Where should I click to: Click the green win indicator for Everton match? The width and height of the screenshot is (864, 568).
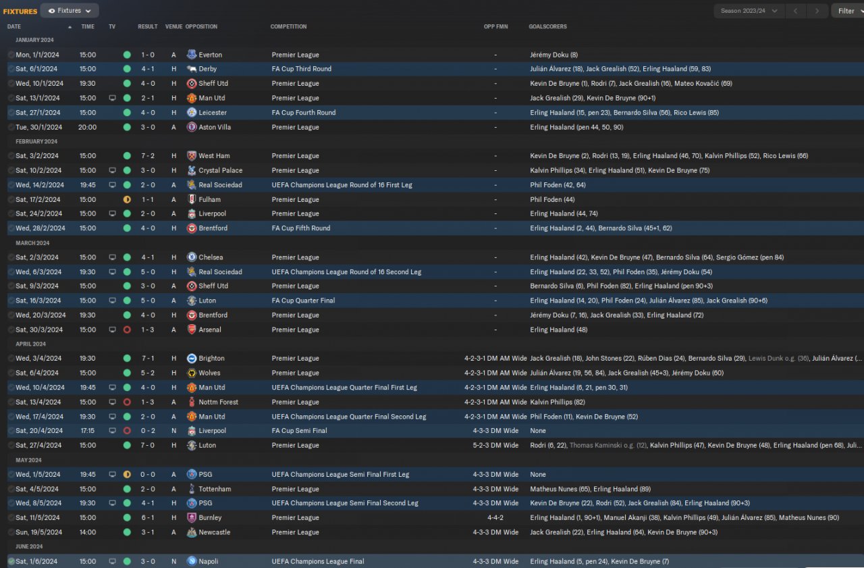click(x=127, y=55)
